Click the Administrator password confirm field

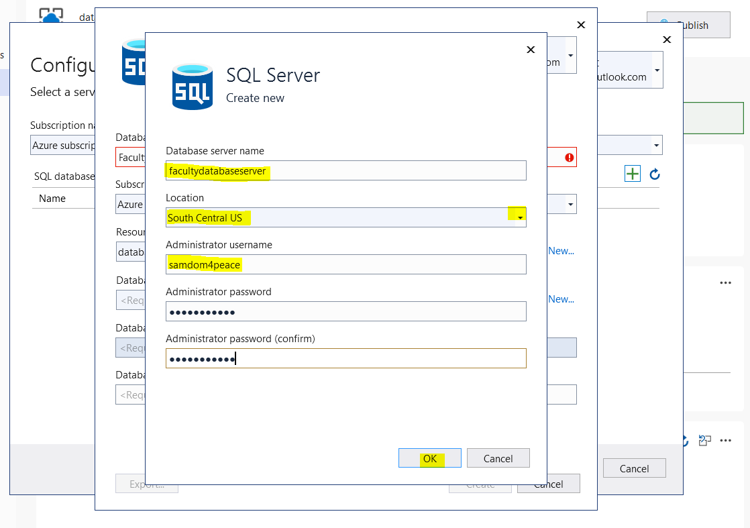point(346,358)
